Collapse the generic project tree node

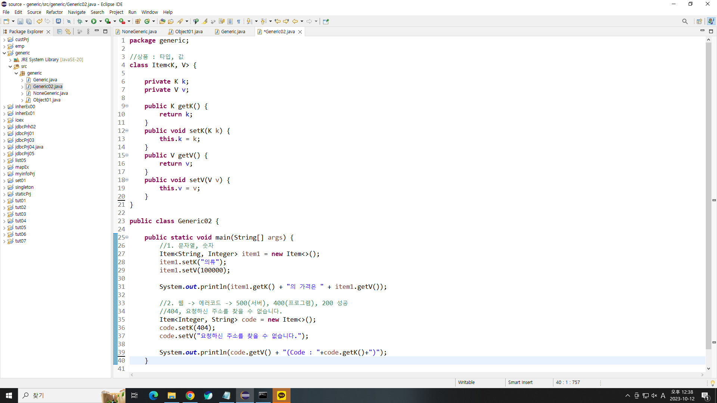click(x=4, y=53)
